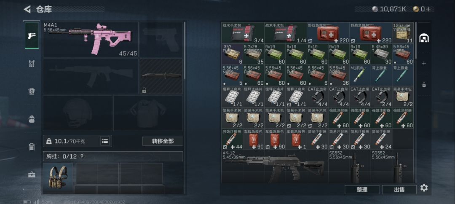Select the AK-12 rifle in stash
The height and width of the screenshot is (204, 455).
click(275, 166)
